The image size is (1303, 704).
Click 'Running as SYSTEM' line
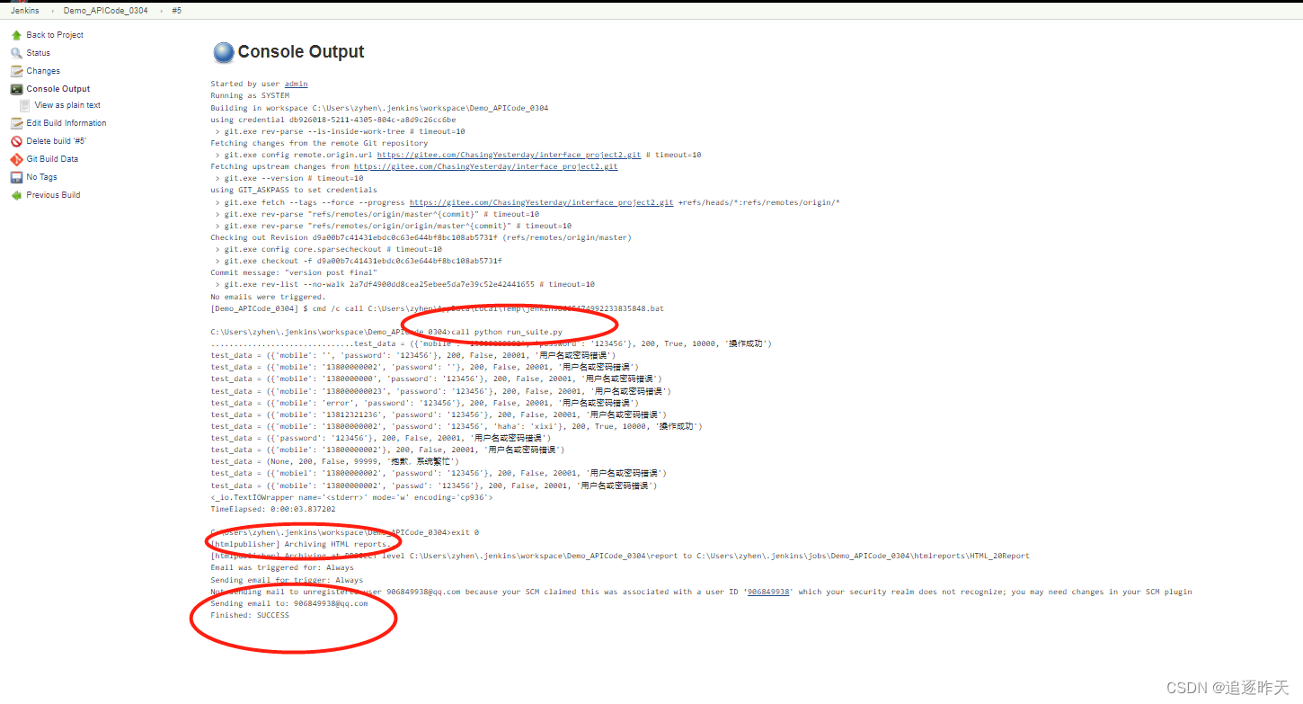point(250,96)
